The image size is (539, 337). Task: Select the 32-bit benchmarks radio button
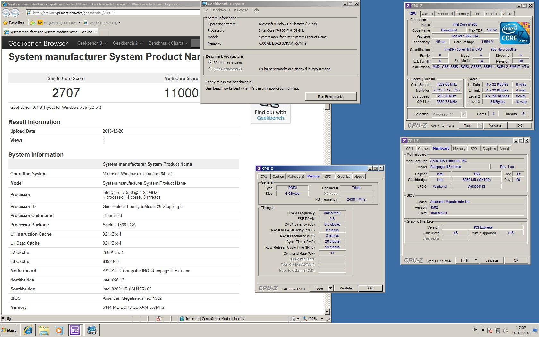pyautogui.click(x=210, y=63)
